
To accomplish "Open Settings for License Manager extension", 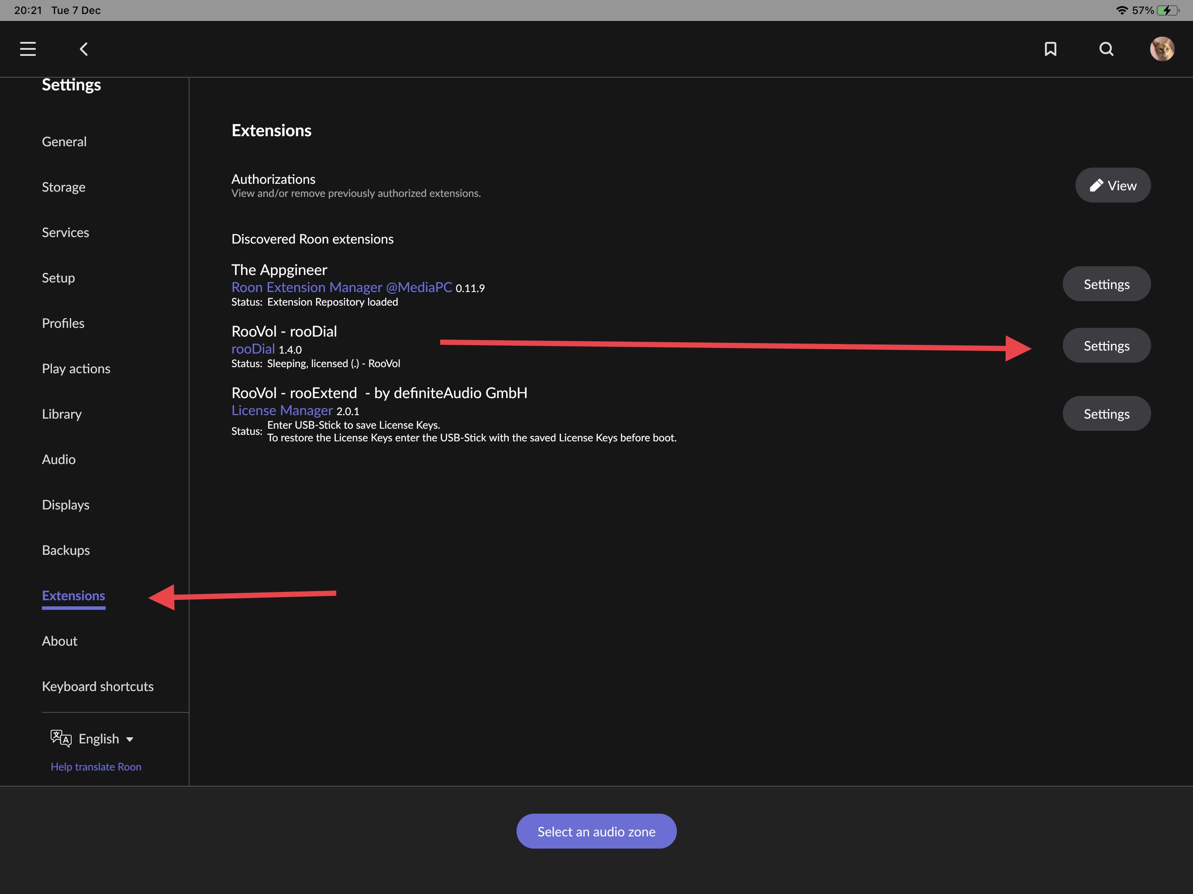I will [x=1106, y=413].
